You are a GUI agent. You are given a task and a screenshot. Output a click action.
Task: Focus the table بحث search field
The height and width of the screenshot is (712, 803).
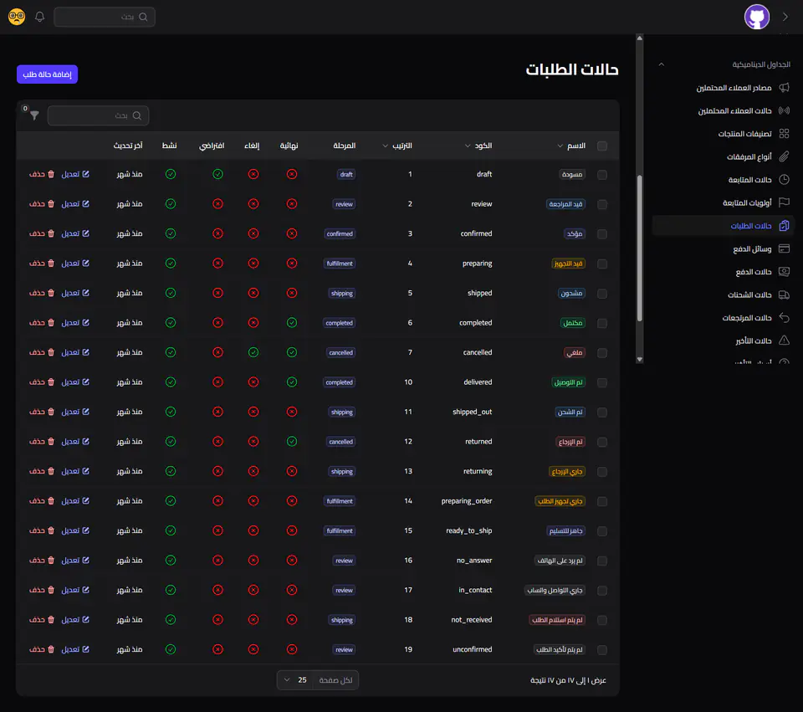[x=99, y=115]
